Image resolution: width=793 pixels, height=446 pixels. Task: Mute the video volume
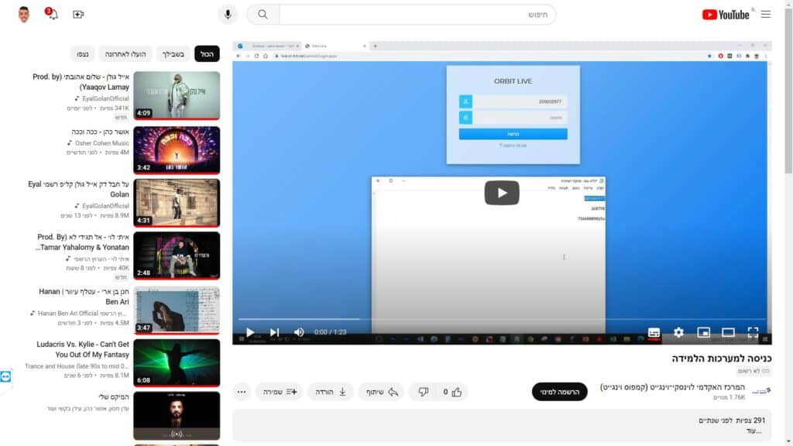point(299,332)
